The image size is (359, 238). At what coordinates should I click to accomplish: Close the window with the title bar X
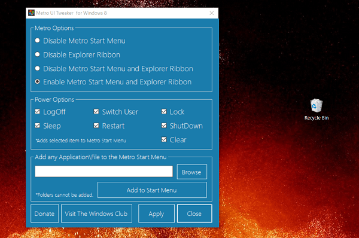[212, 13]
